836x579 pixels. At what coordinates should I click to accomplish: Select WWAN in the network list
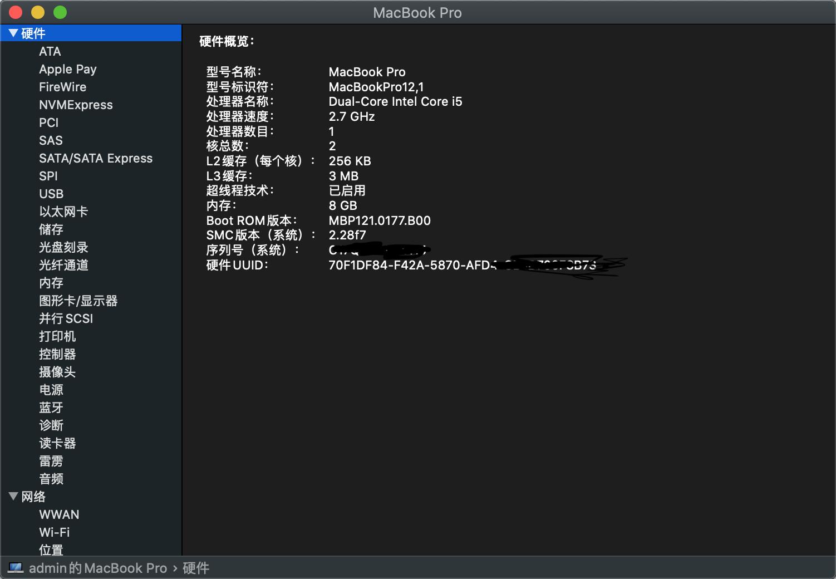click(59, 514)
